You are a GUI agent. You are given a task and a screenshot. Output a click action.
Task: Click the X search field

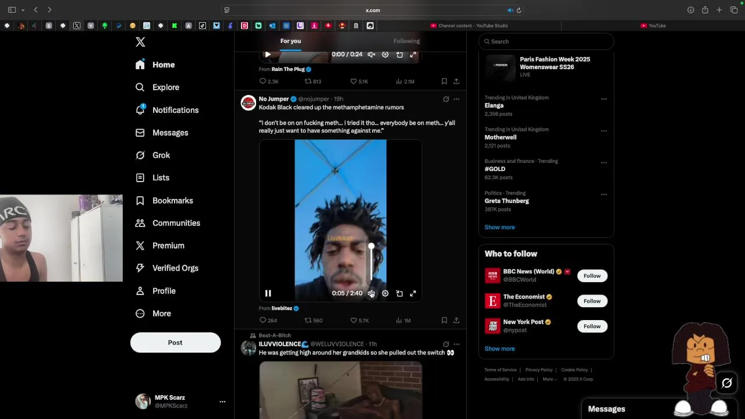(x=546, y=41)
